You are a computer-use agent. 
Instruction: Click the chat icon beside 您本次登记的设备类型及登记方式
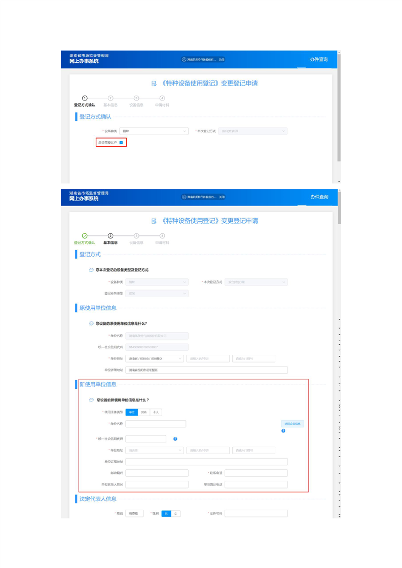click(x=91, y=270)
